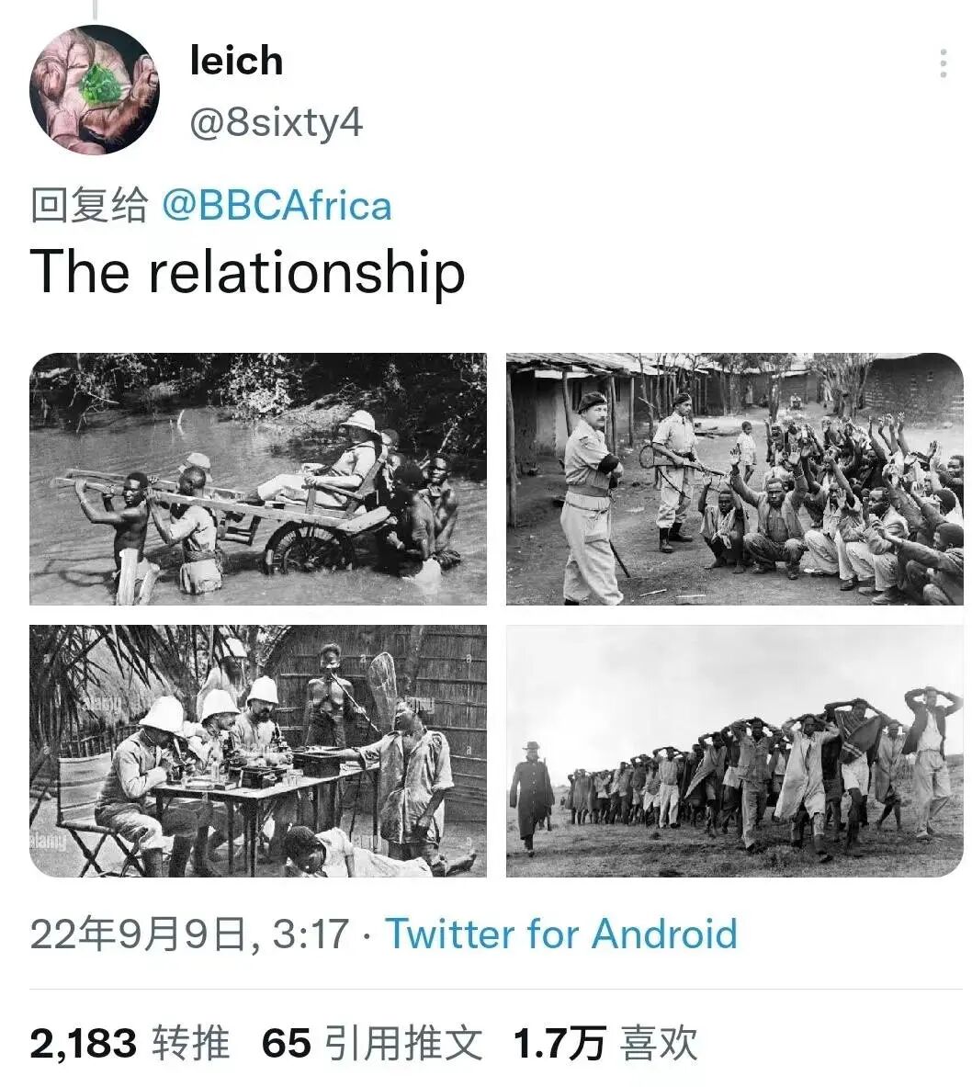
Task: Click the 22年9月9日 3:17 timestamp
Action: tap(190, 934)
